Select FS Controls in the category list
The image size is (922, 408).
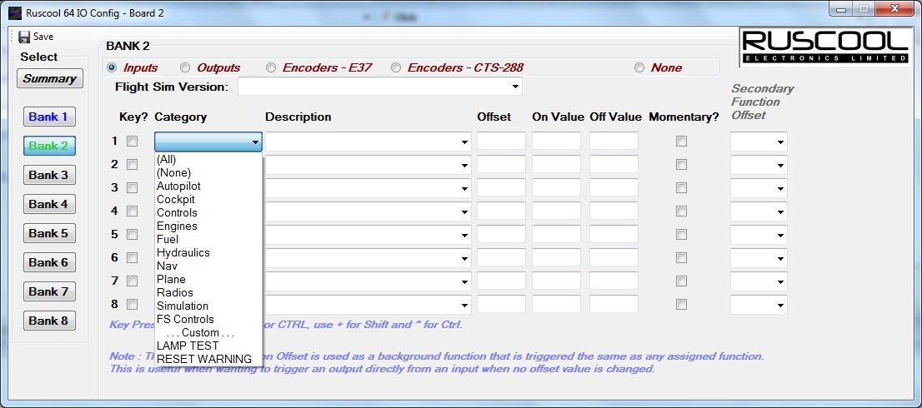coord(208,320)
